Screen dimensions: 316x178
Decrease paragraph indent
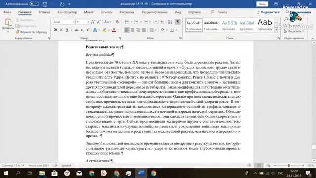pos(157,22)
